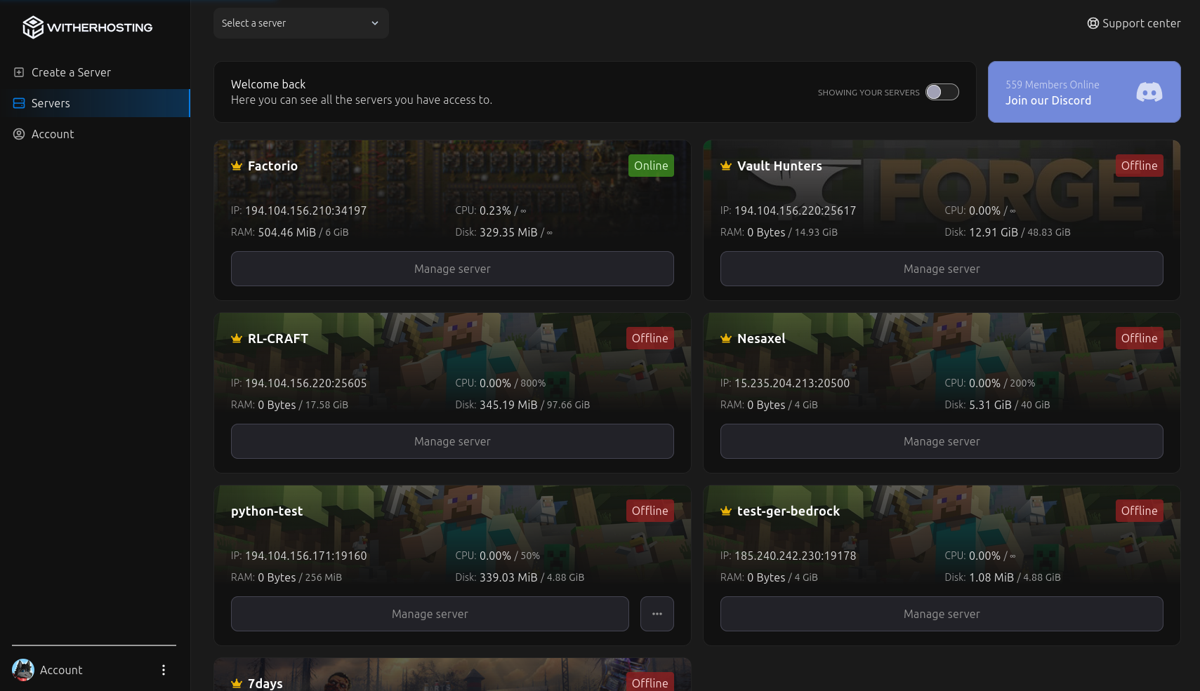Click the Create a Server plus icon
Viewport: 1200px width, 691px height.
point(19,72)
